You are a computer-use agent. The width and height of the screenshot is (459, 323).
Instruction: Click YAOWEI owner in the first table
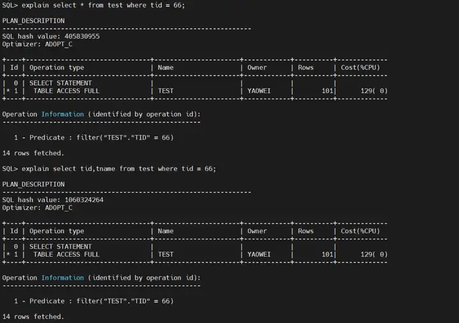click(259, 91)
